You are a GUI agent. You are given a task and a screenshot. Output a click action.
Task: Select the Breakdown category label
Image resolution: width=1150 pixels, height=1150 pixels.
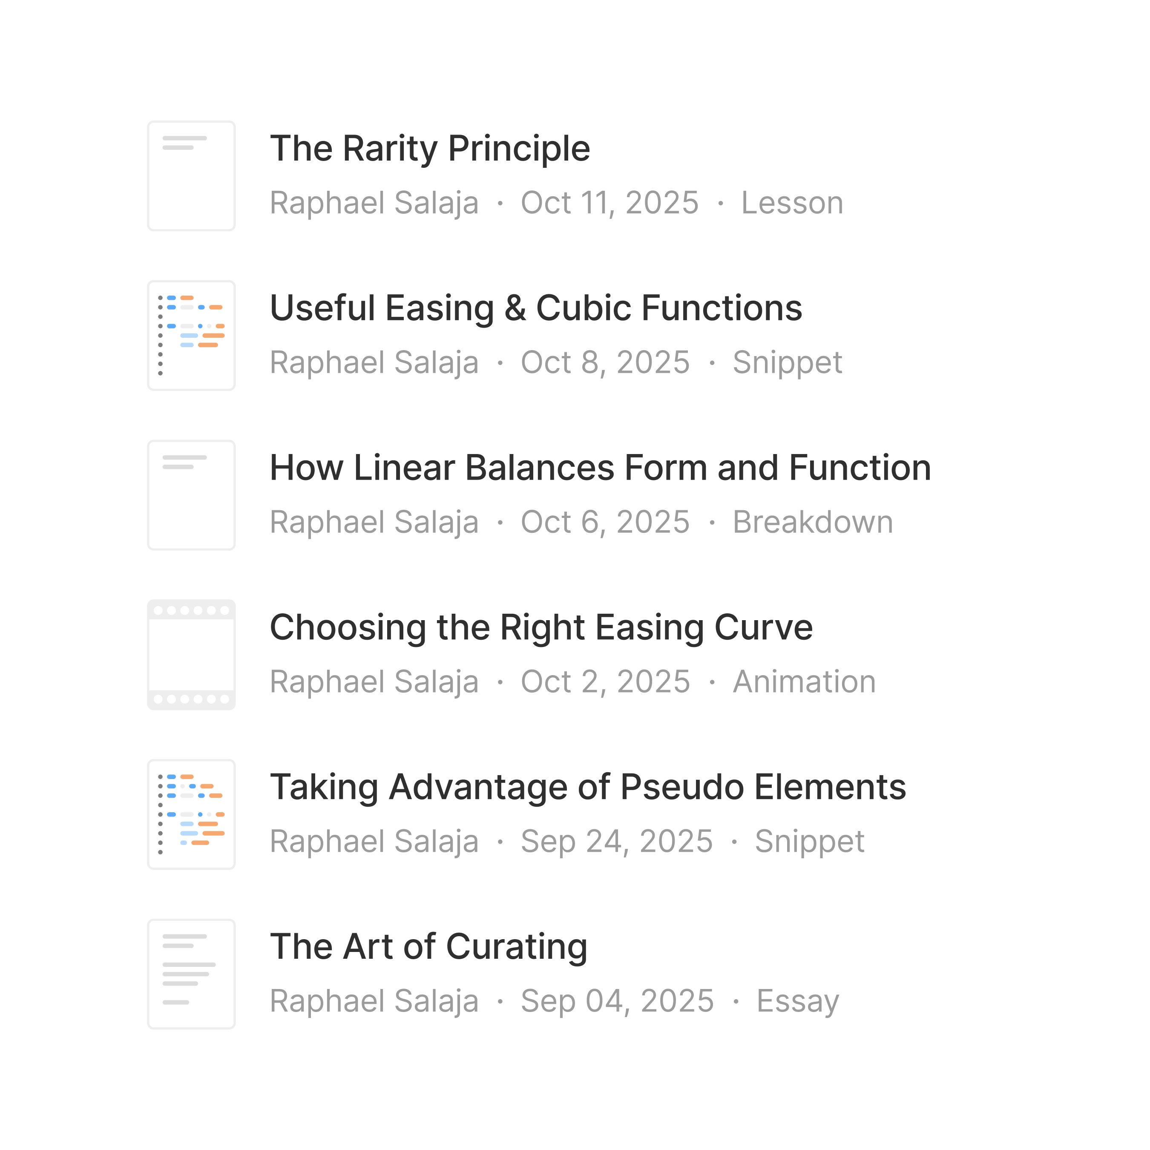pyautogui.click(x=813, y=522)
